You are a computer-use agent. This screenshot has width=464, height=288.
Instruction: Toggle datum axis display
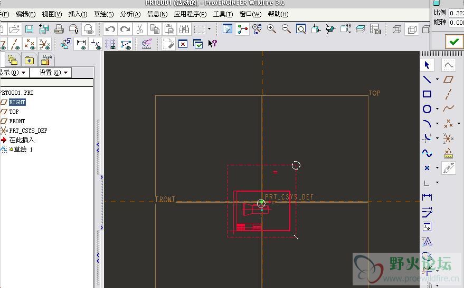pyautogui.click(x=15, y=44)
